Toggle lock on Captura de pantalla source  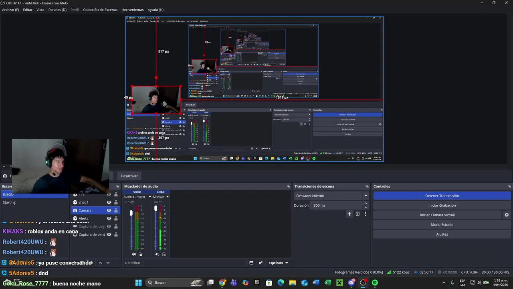point(116,234)
